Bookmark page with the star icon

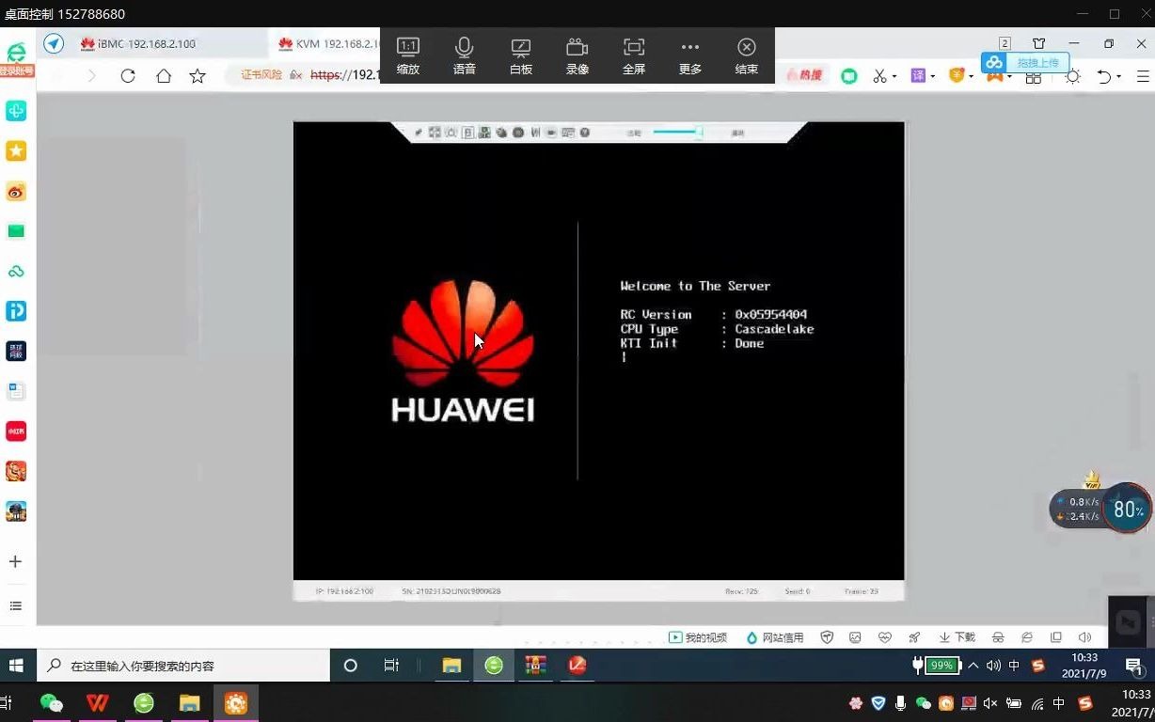pyautogui.click(x=198, y=76)
